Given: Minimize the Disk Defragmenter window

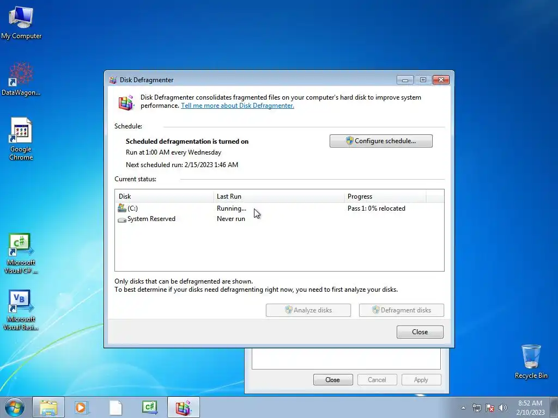Looking at the screenshot, I should [405, 80].
